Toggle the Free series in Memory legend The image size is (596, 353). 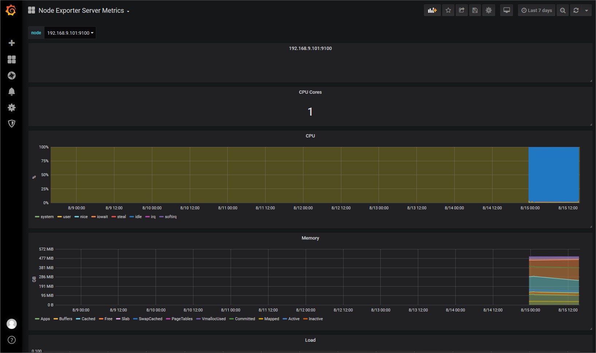[x=106, y=319]
